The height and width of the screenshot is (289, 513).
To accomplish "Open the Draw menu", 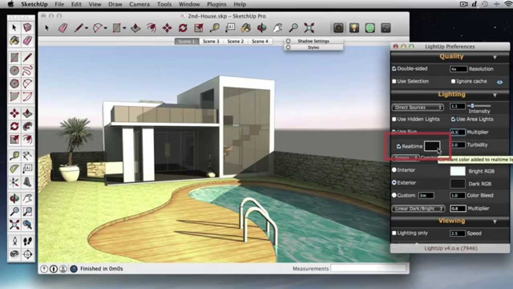I will pyautogui.click(x=115, y=4).
